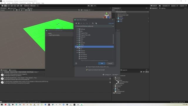Click the lock icon in Hierarchy panel
The height and width of the screenshot is (106, 188).
coord(146,8)
